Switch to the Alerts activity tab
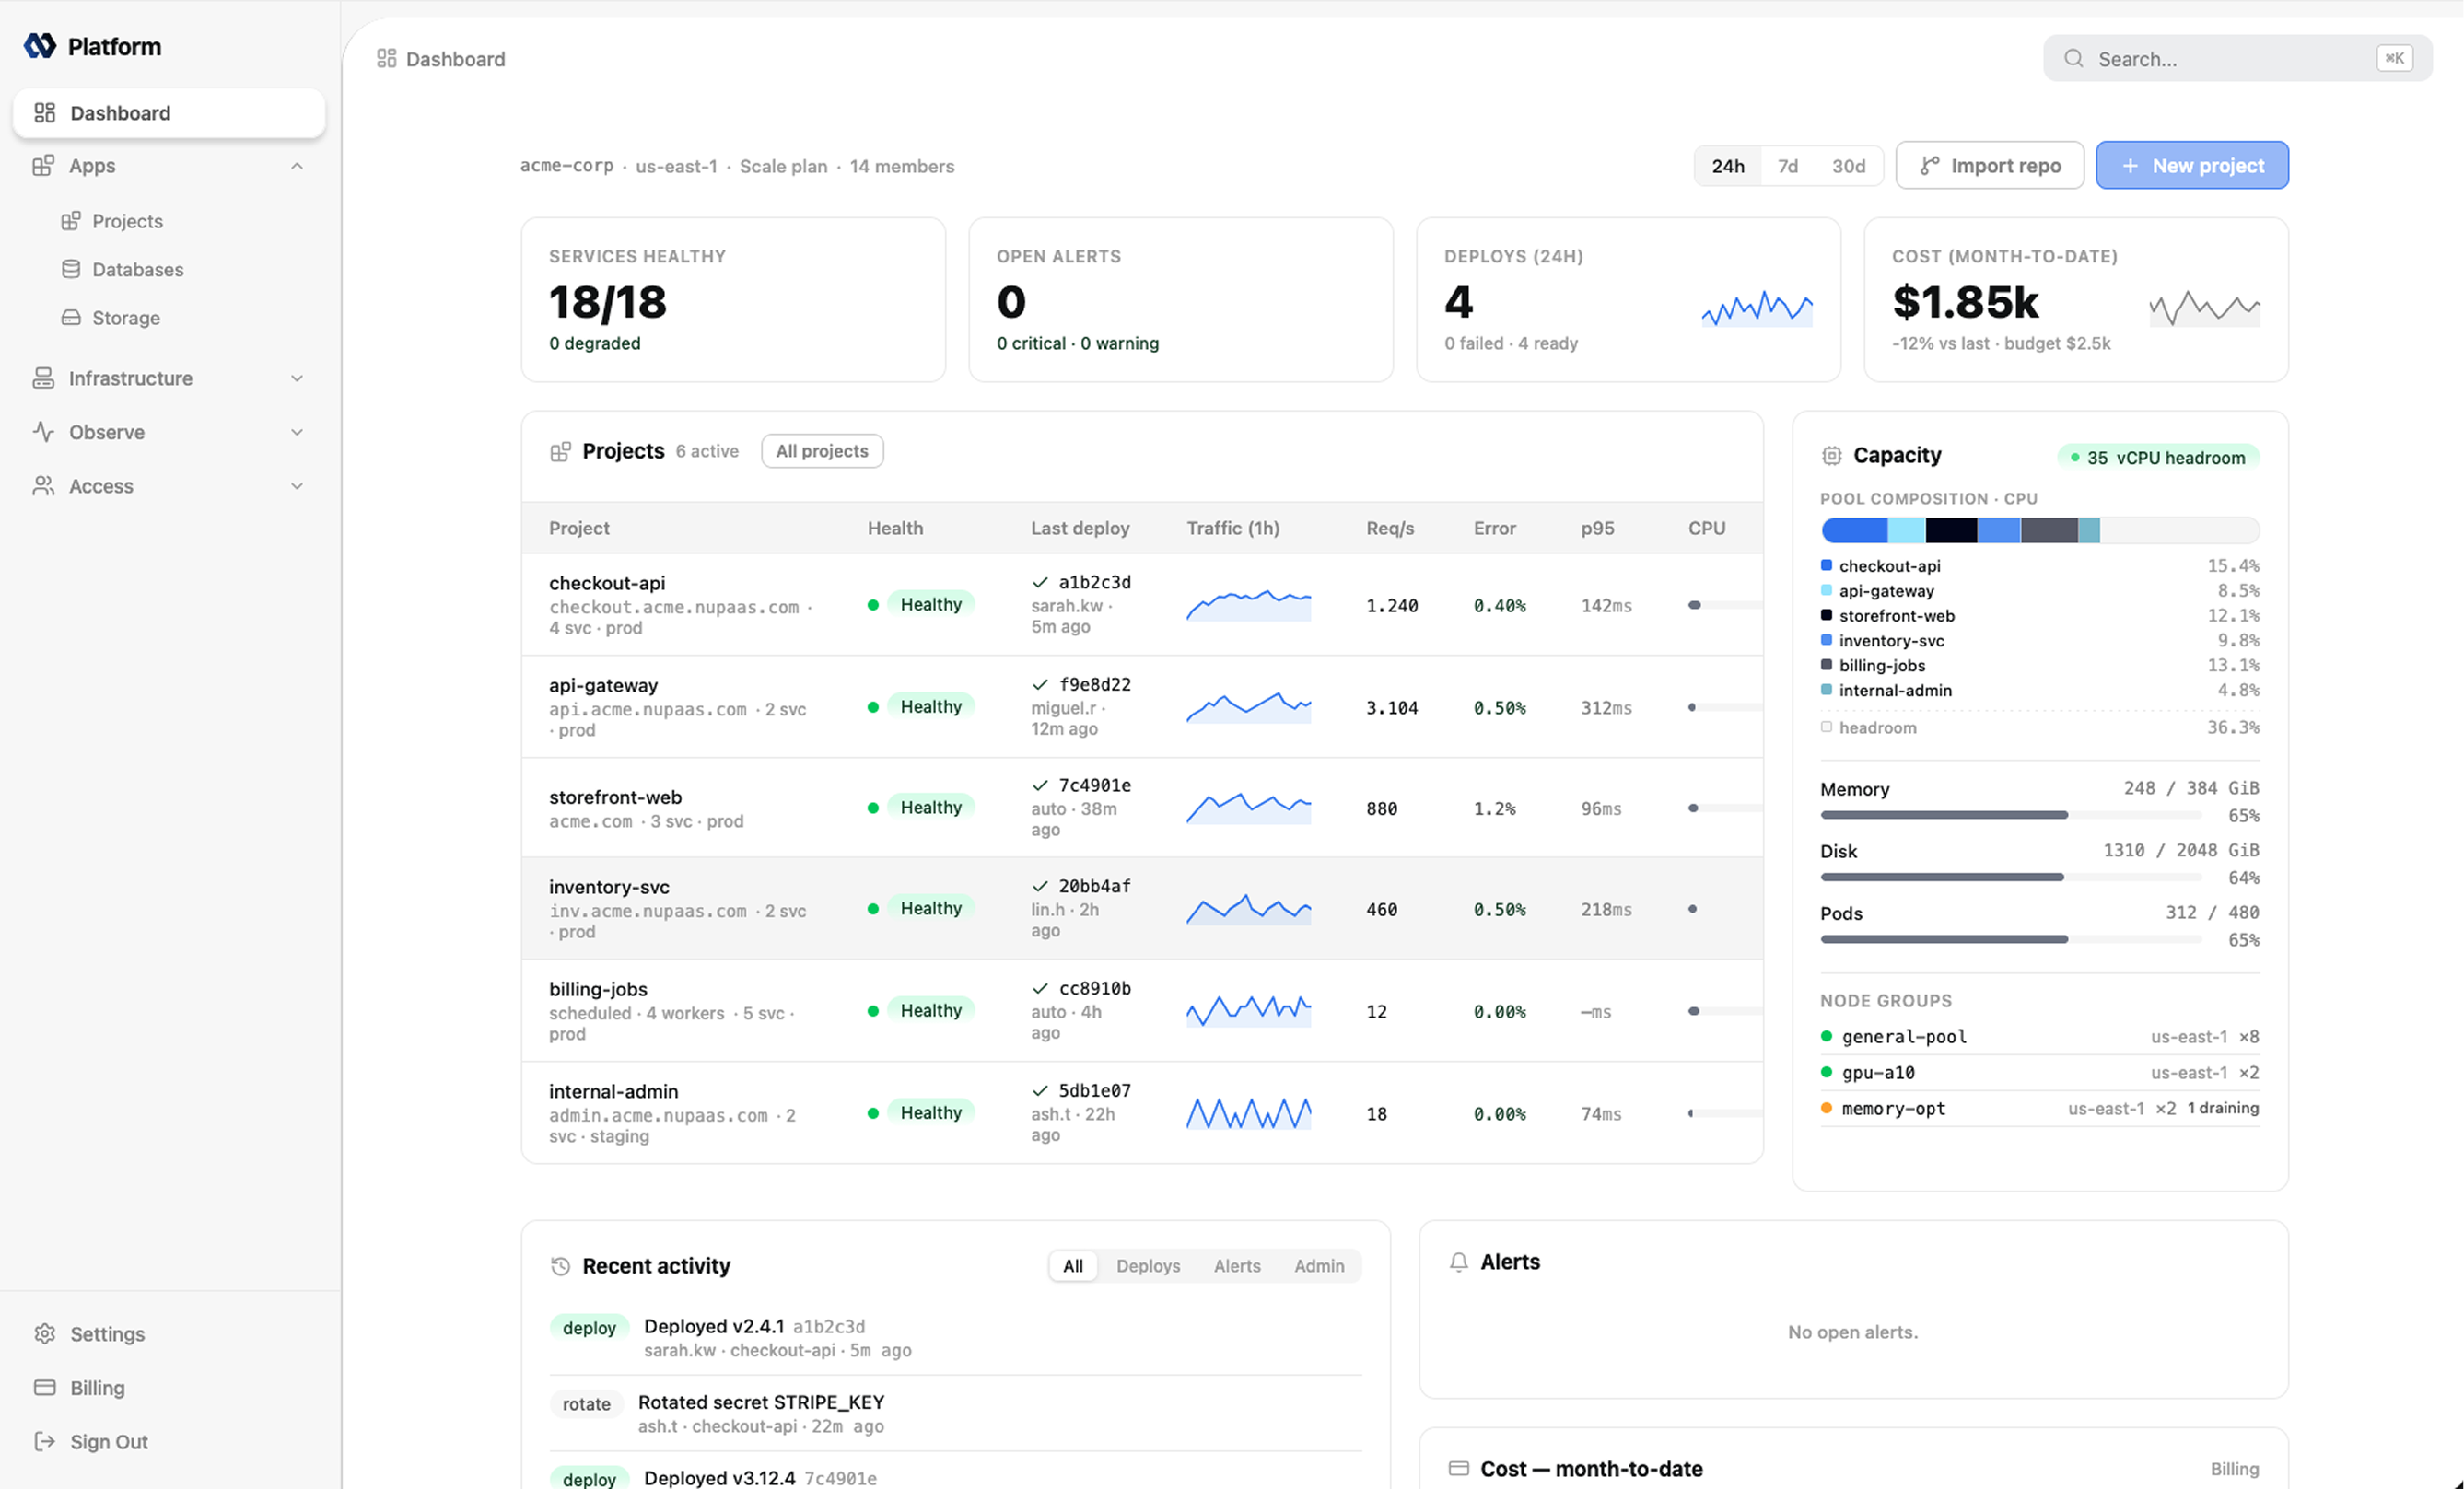2464x1489 pixels. tap(1237, 1266)
